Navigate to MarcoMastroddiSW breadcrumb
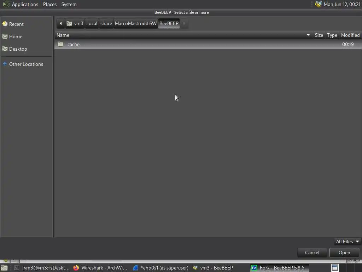 coord(136,23)
